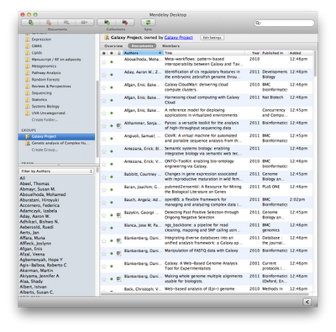Click PDF icon for Making whole genome alignments

118,279
